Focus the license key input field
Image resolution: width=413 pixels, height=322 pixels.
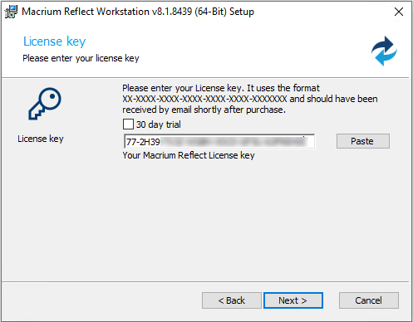pyautogui.click(x=219, y=141)
